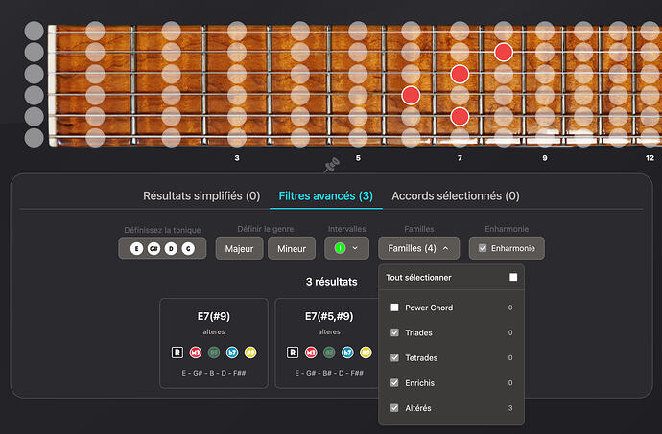Open the Filtres avancés tab
The width and height of the screenshot is (662, 434).
pyautogui.click(x=325, y=195)
